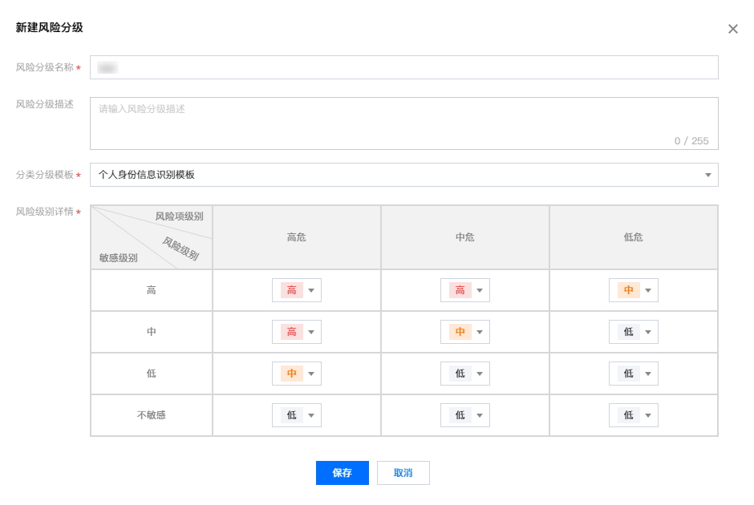This screenshot has height=505, width=754.
Task: Click the 低危 column header
Action: click(x=633, y=237)
